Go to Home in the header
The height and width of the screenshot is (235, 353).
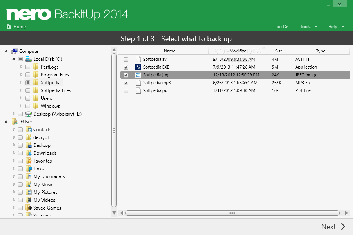point(16,27)
